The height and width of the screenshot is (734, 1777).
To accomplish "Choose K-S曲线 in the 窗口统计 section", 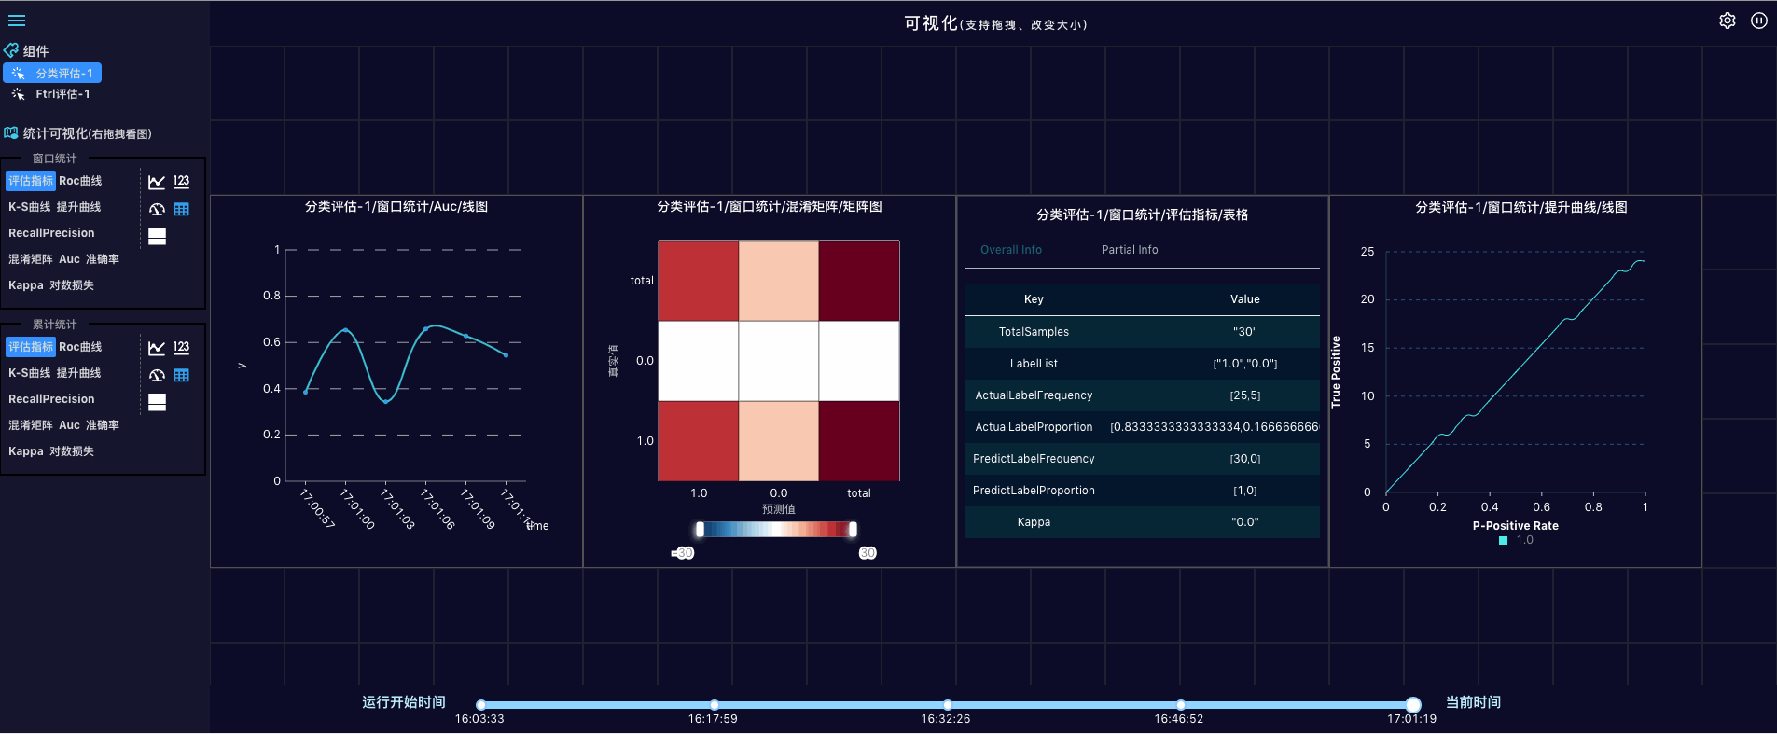I will [30, 207].
